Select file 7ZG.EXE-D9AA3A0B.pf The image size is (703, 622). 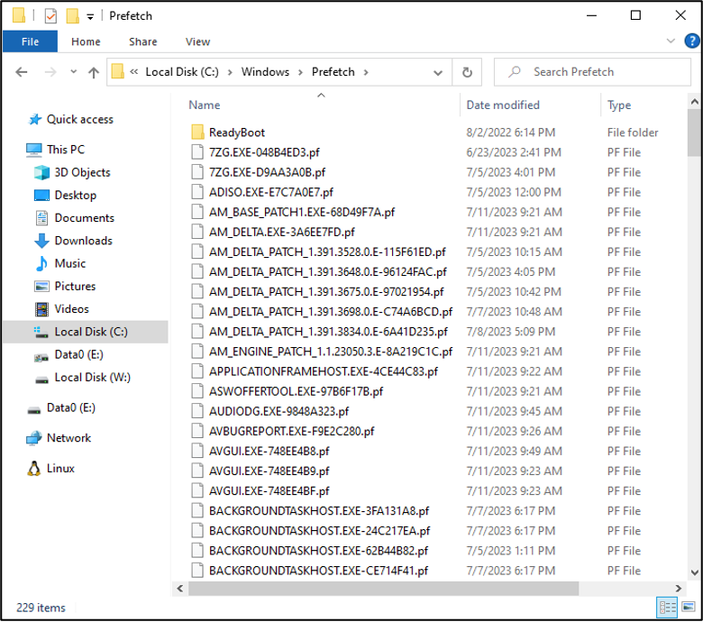(x=267, y=172)
